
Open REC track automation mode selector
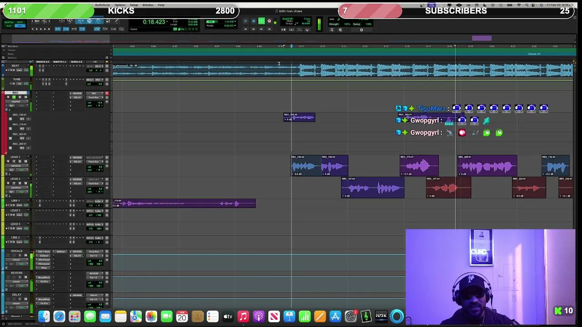[21, 106]
